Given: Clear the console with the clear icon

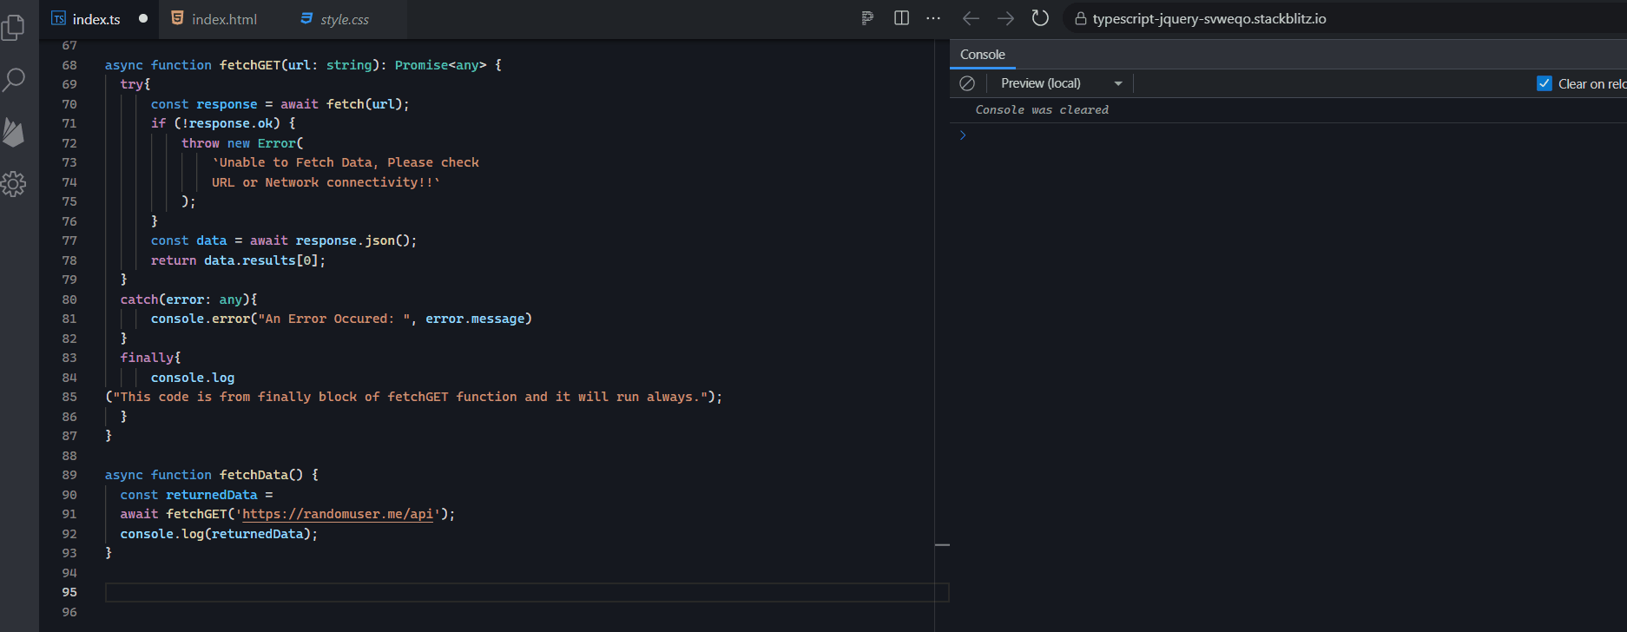Looking at the screenshot, I should click(967, 83).
